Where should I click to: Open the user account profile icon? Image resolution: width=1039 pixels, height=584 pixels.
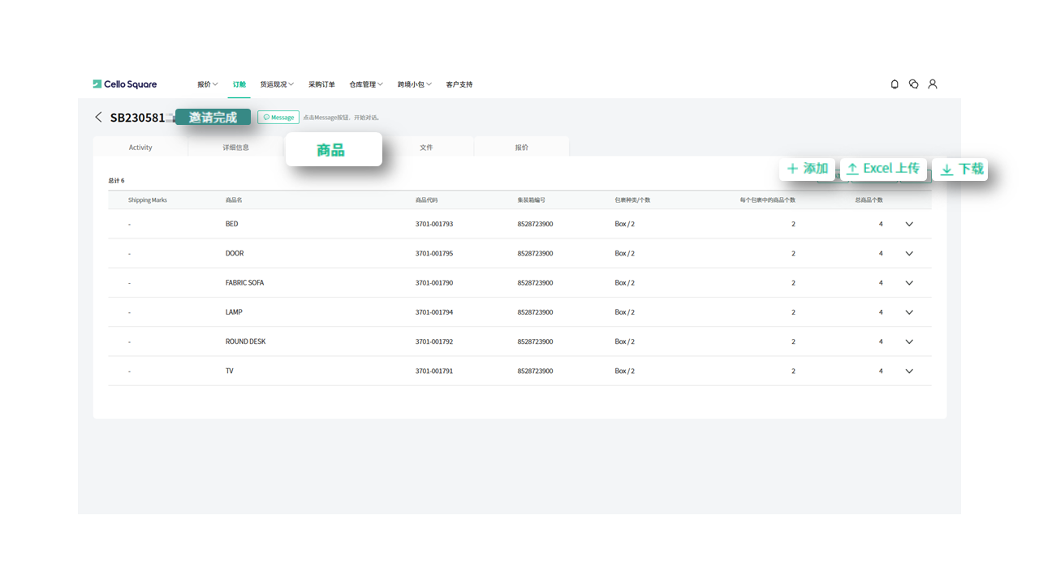pyautogui.click(x=933, y=84)
